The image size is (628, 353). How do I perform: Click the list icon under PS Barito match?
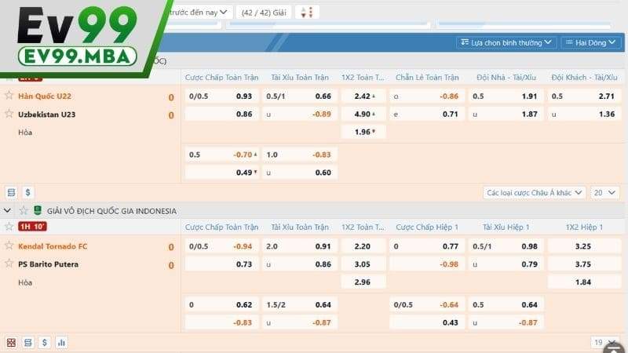27,343
